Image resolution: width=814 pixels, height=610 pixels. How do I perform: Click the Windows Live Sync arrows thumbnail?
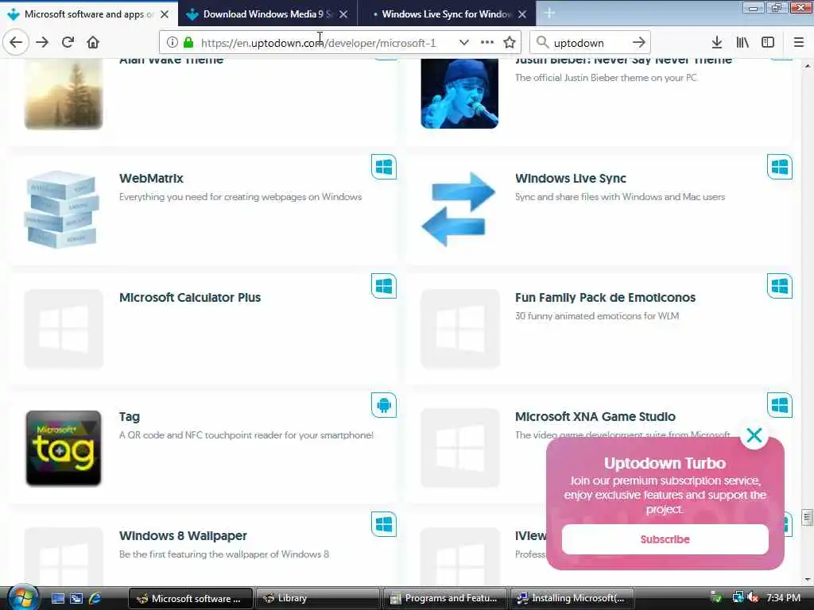pos(459,209)
